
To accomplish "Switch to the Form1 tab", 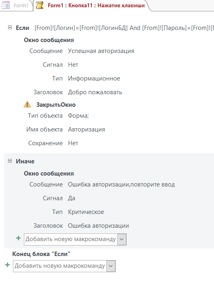I will (17, 5).
